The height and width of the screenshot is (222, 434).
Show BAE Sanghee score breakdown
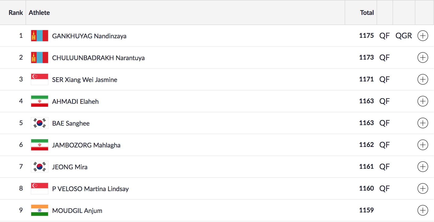[423, 123]
